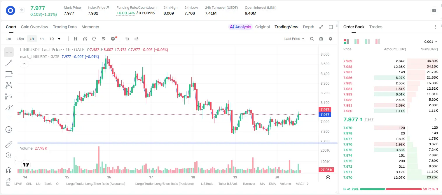442x195 pixels.
Task: Show only buy orders in order book
Action: 367,42
